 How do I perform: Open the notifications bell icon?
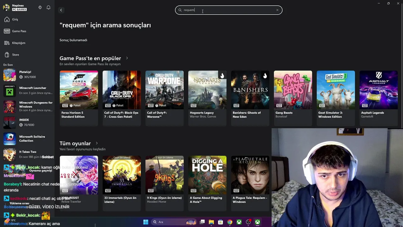tap(48, 7)
